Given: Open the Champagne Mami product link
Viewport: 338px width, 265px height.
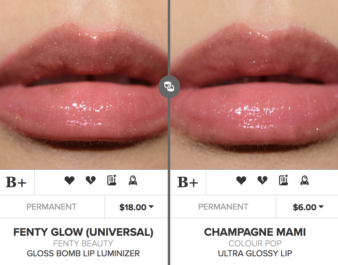Looking at the screenshot, I should click(255, 232).
